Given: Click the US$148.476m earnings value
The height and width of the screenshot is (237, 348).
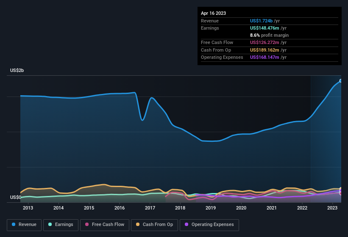Looking at the screenshot, I should [x=264, y=28].
